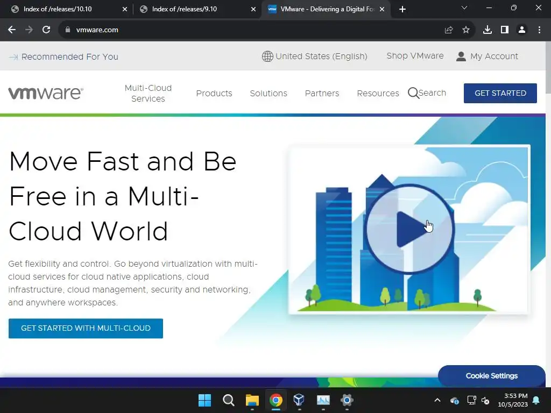The width and height of the screenshot is (551, 413).
Task: Open Recommended For You panel
Action: (63, 56)
